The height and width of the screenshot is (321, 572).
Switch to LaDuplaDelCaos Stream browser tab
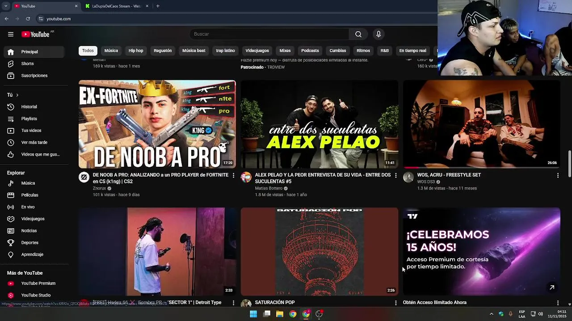click(116, 6)
